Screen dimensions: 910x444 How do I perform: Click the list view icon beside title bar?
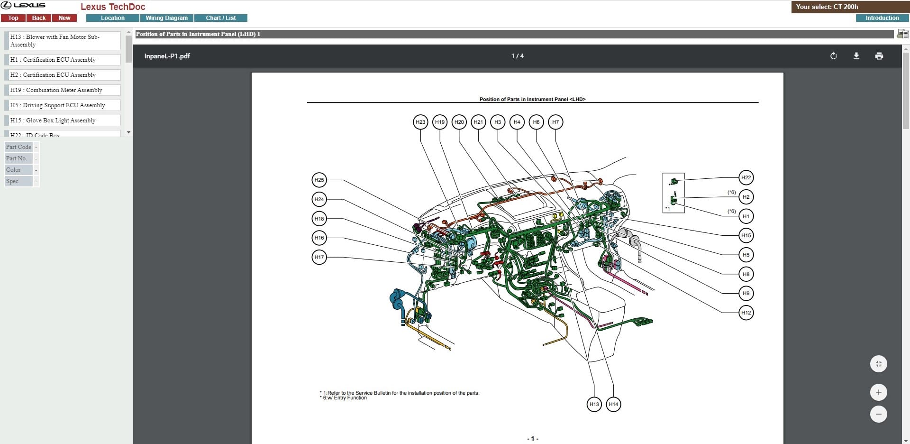tap(902, 34)
